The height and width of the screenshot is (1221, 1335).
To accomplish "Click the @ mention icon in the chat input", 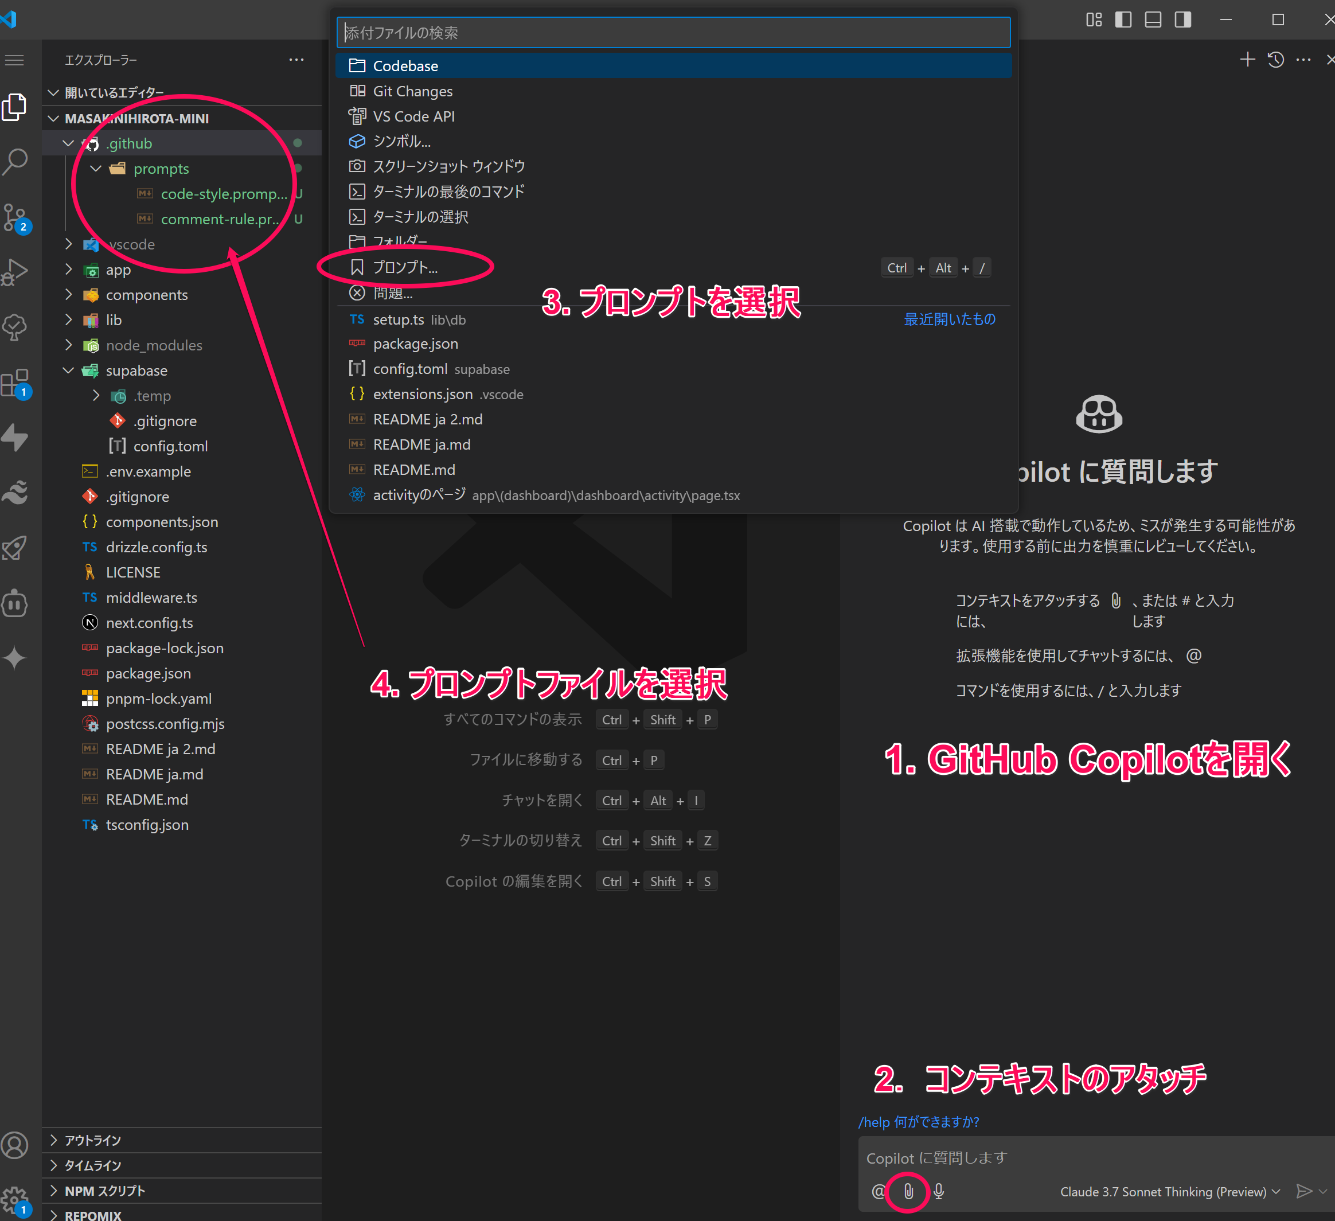I will (x=877, y=1191).
